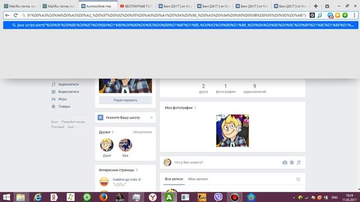The width and height of the screenshot is (360, 202).
Task: Click the blue extension icon with red badge
Action: [330, 15]
